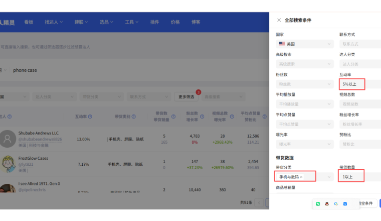
Task: Open the 粉丝数 dropdown
Action: click(x=305, y=84)
